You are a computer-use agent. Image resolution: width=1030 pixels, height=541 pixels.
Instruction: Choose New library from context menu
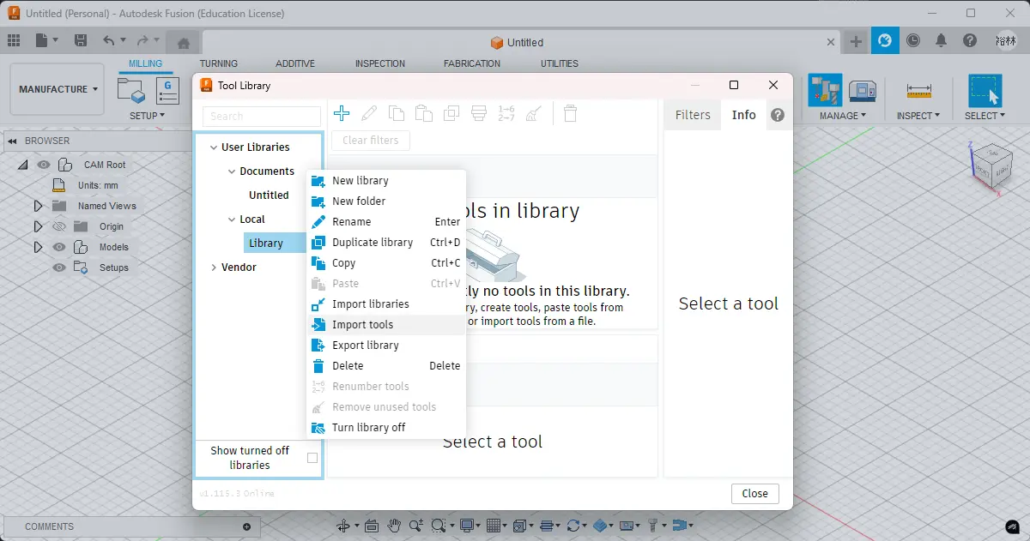click(386, 181)
